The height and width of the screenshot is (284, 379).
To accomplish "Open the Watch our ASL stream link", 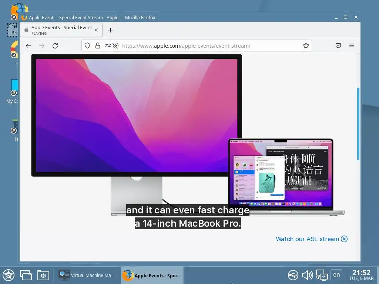I will [312, 239].
